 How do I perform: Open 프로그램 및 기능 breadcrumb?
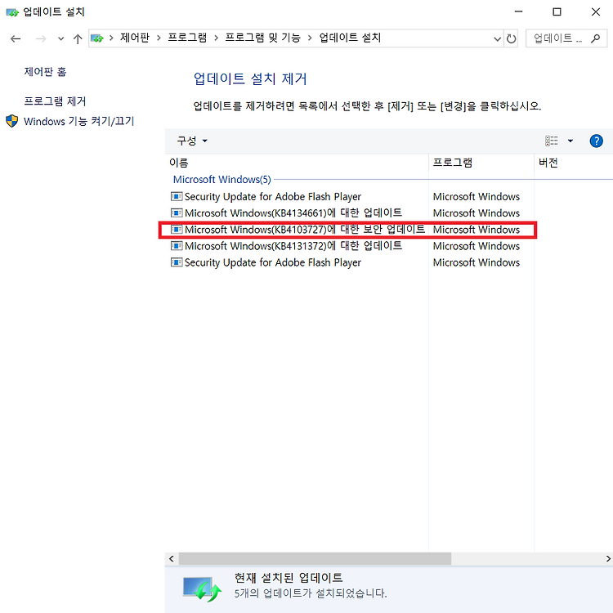(x=262, y=38)
